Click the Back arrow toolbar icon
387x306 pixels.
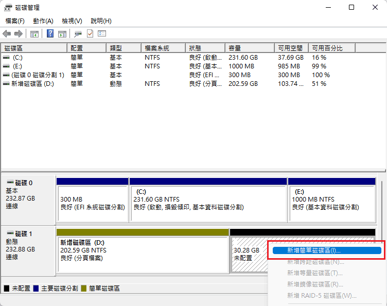(7, 33)
